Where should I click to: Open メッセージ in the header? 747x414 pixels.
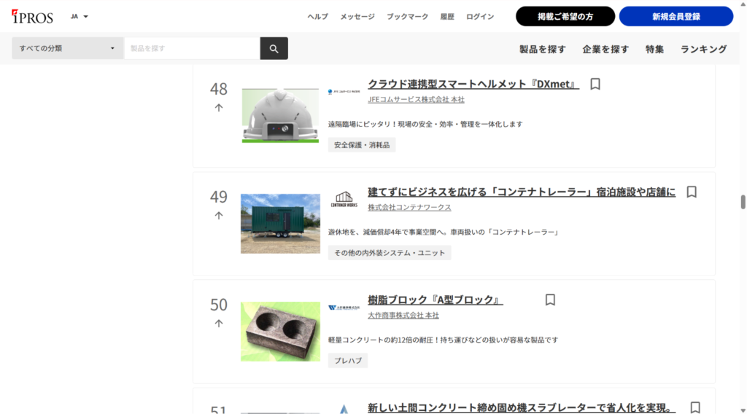[x=357, y=16]
